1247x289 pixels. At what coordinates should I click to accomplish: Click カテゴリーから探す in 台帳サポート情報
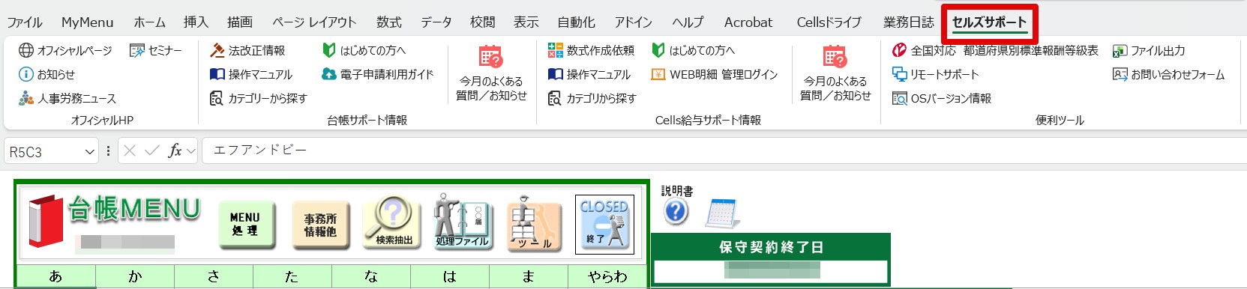[258, 98]
